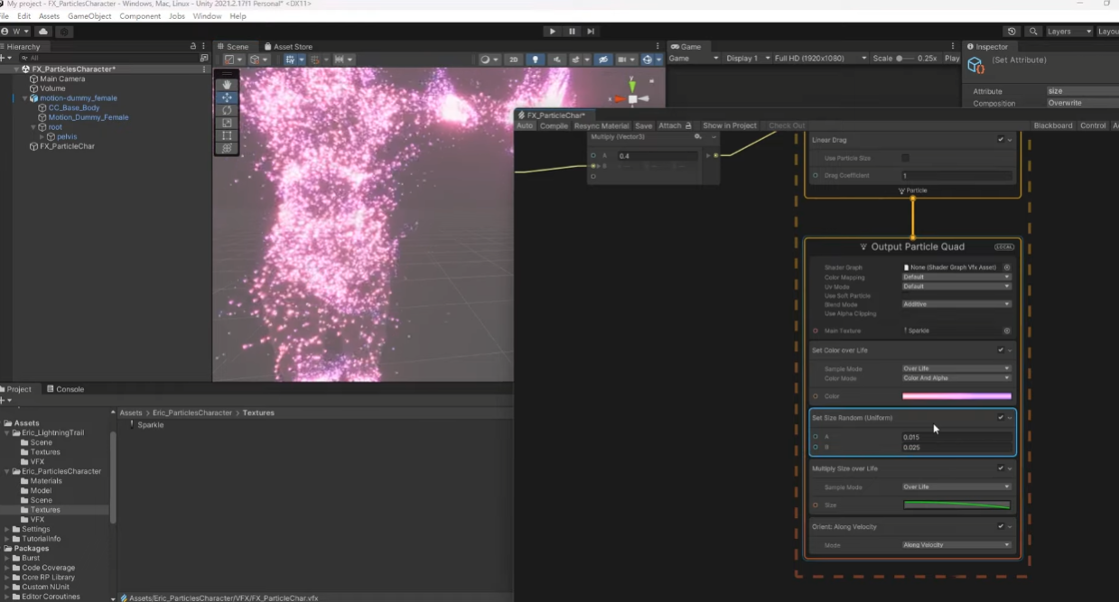The image size is (1119, 602).
Task: Uncheck the Orient: Along Velocity block
Action: 1000,526
